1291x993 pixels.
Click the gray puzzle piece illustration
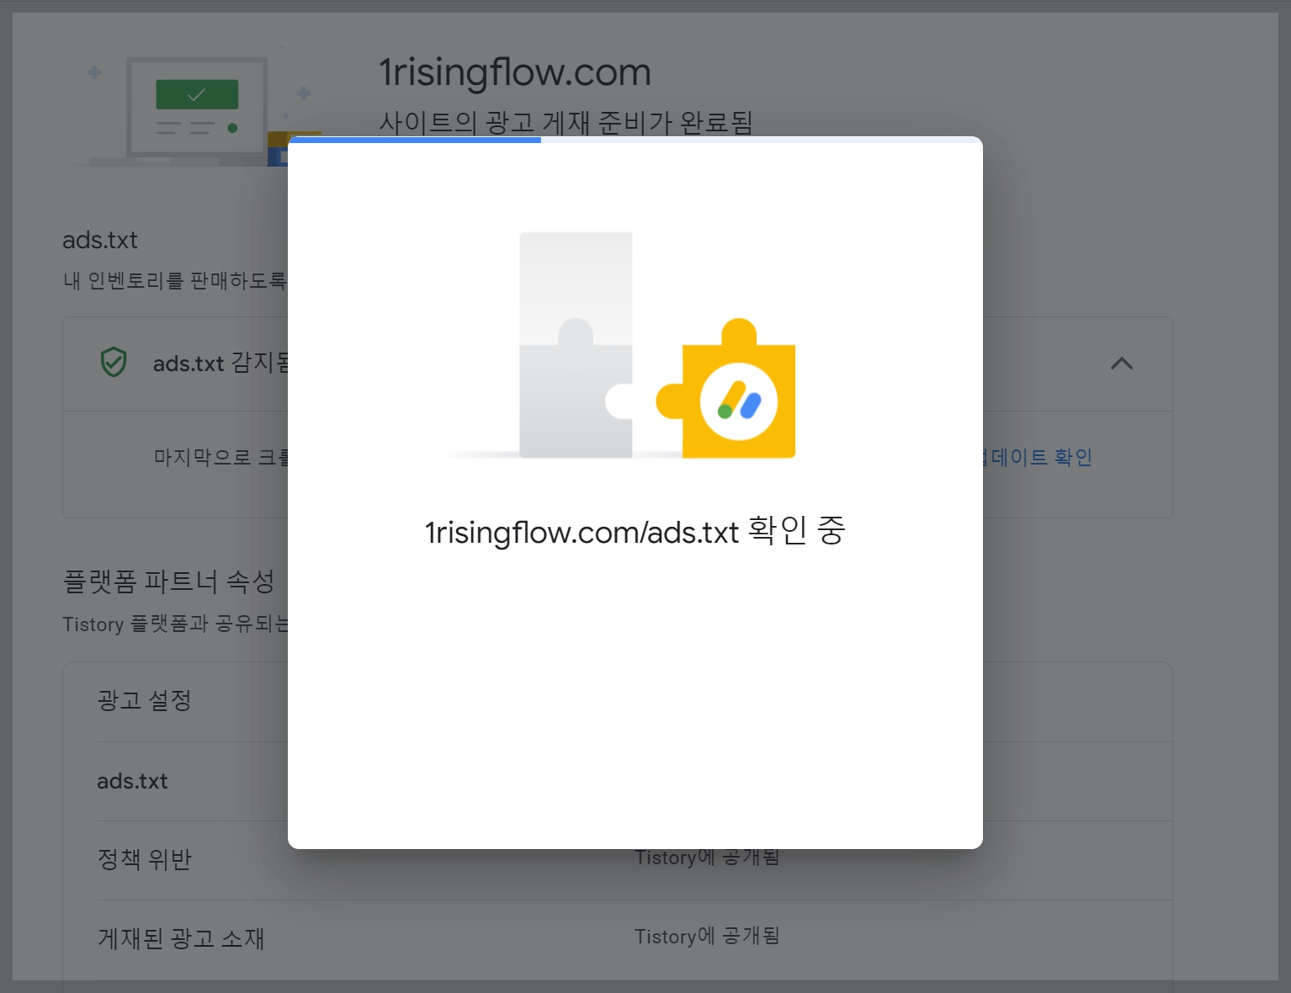coord(576,345)
